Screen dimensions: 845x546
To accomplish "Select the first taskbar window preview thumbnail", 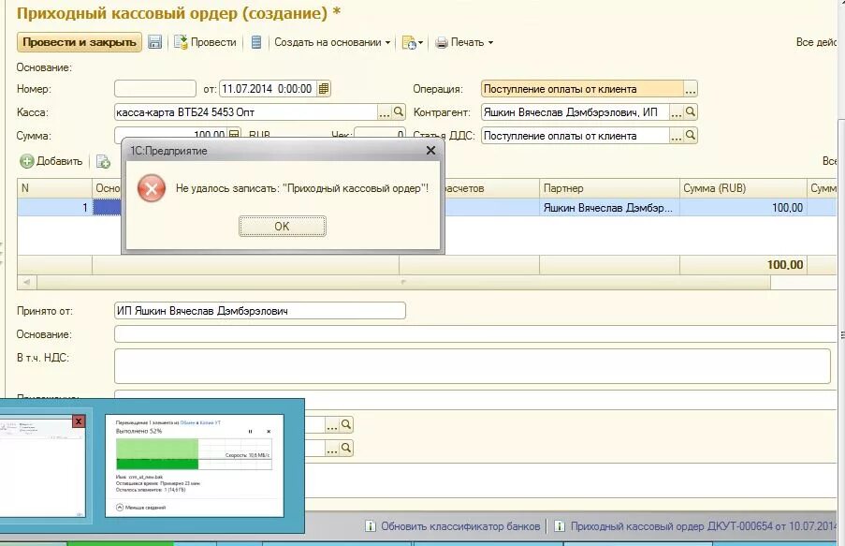I will tap(42, 466).
